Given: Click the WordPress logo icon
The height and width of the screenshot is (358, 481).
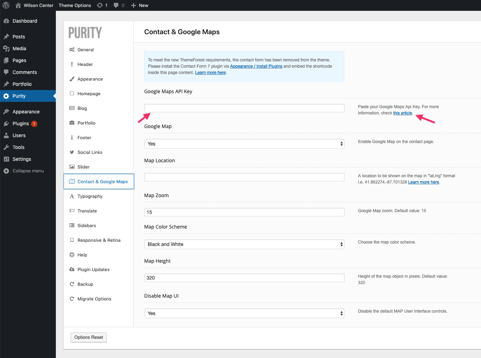Looking at the screenshot, I should click(x=6, y=5).
